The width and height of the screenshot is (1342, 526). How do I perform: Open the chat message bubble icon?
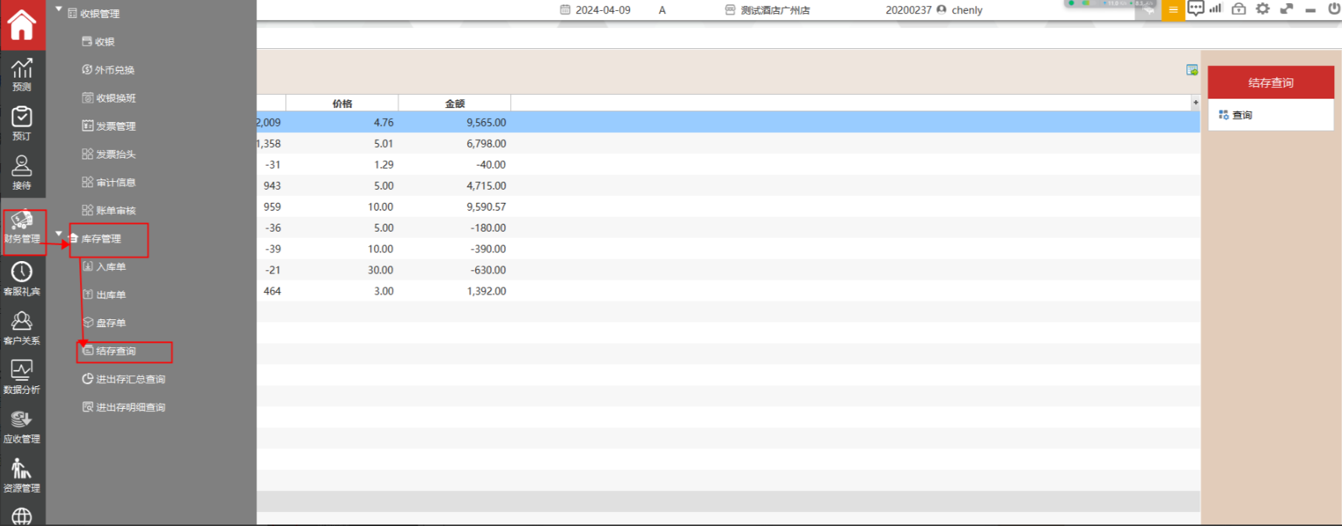[x=1195, y=9]
